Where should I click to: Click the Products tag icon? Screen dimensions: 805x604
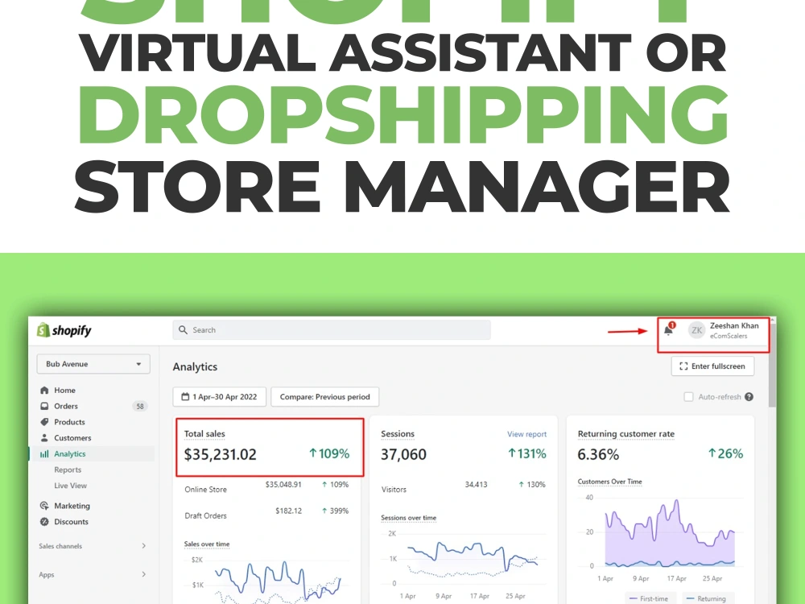tap(44, 422)
